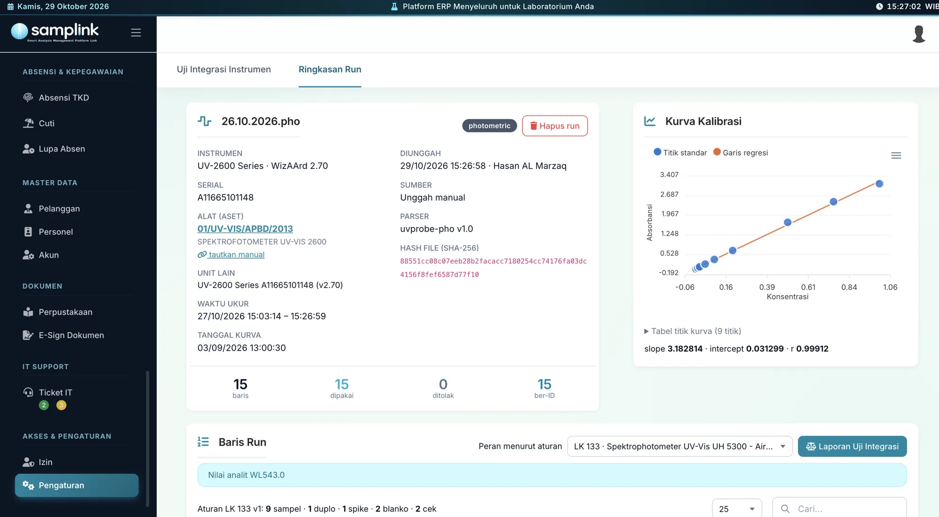The height and width of the screenshot is (517, 939).
Task: Click the SHA-256 hash text
Action: (493, 268)
